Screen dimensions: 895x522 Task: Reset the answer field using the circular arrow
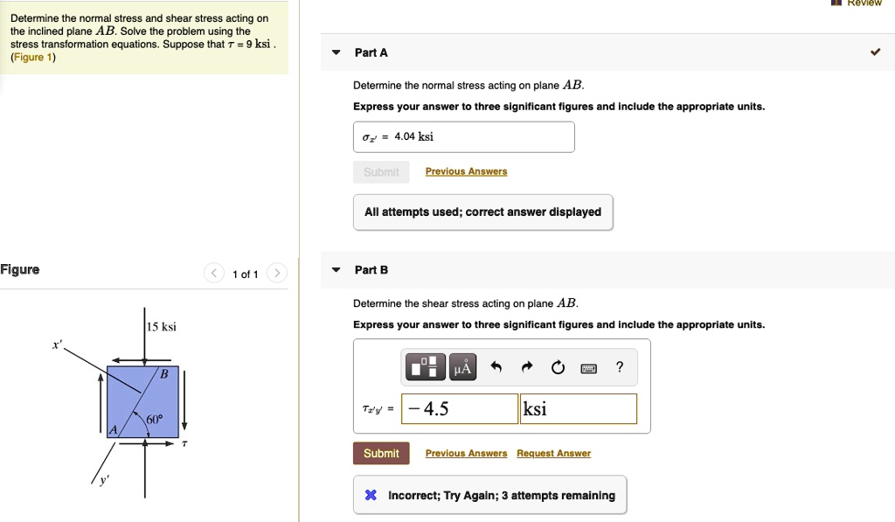(x=558, y=367)
